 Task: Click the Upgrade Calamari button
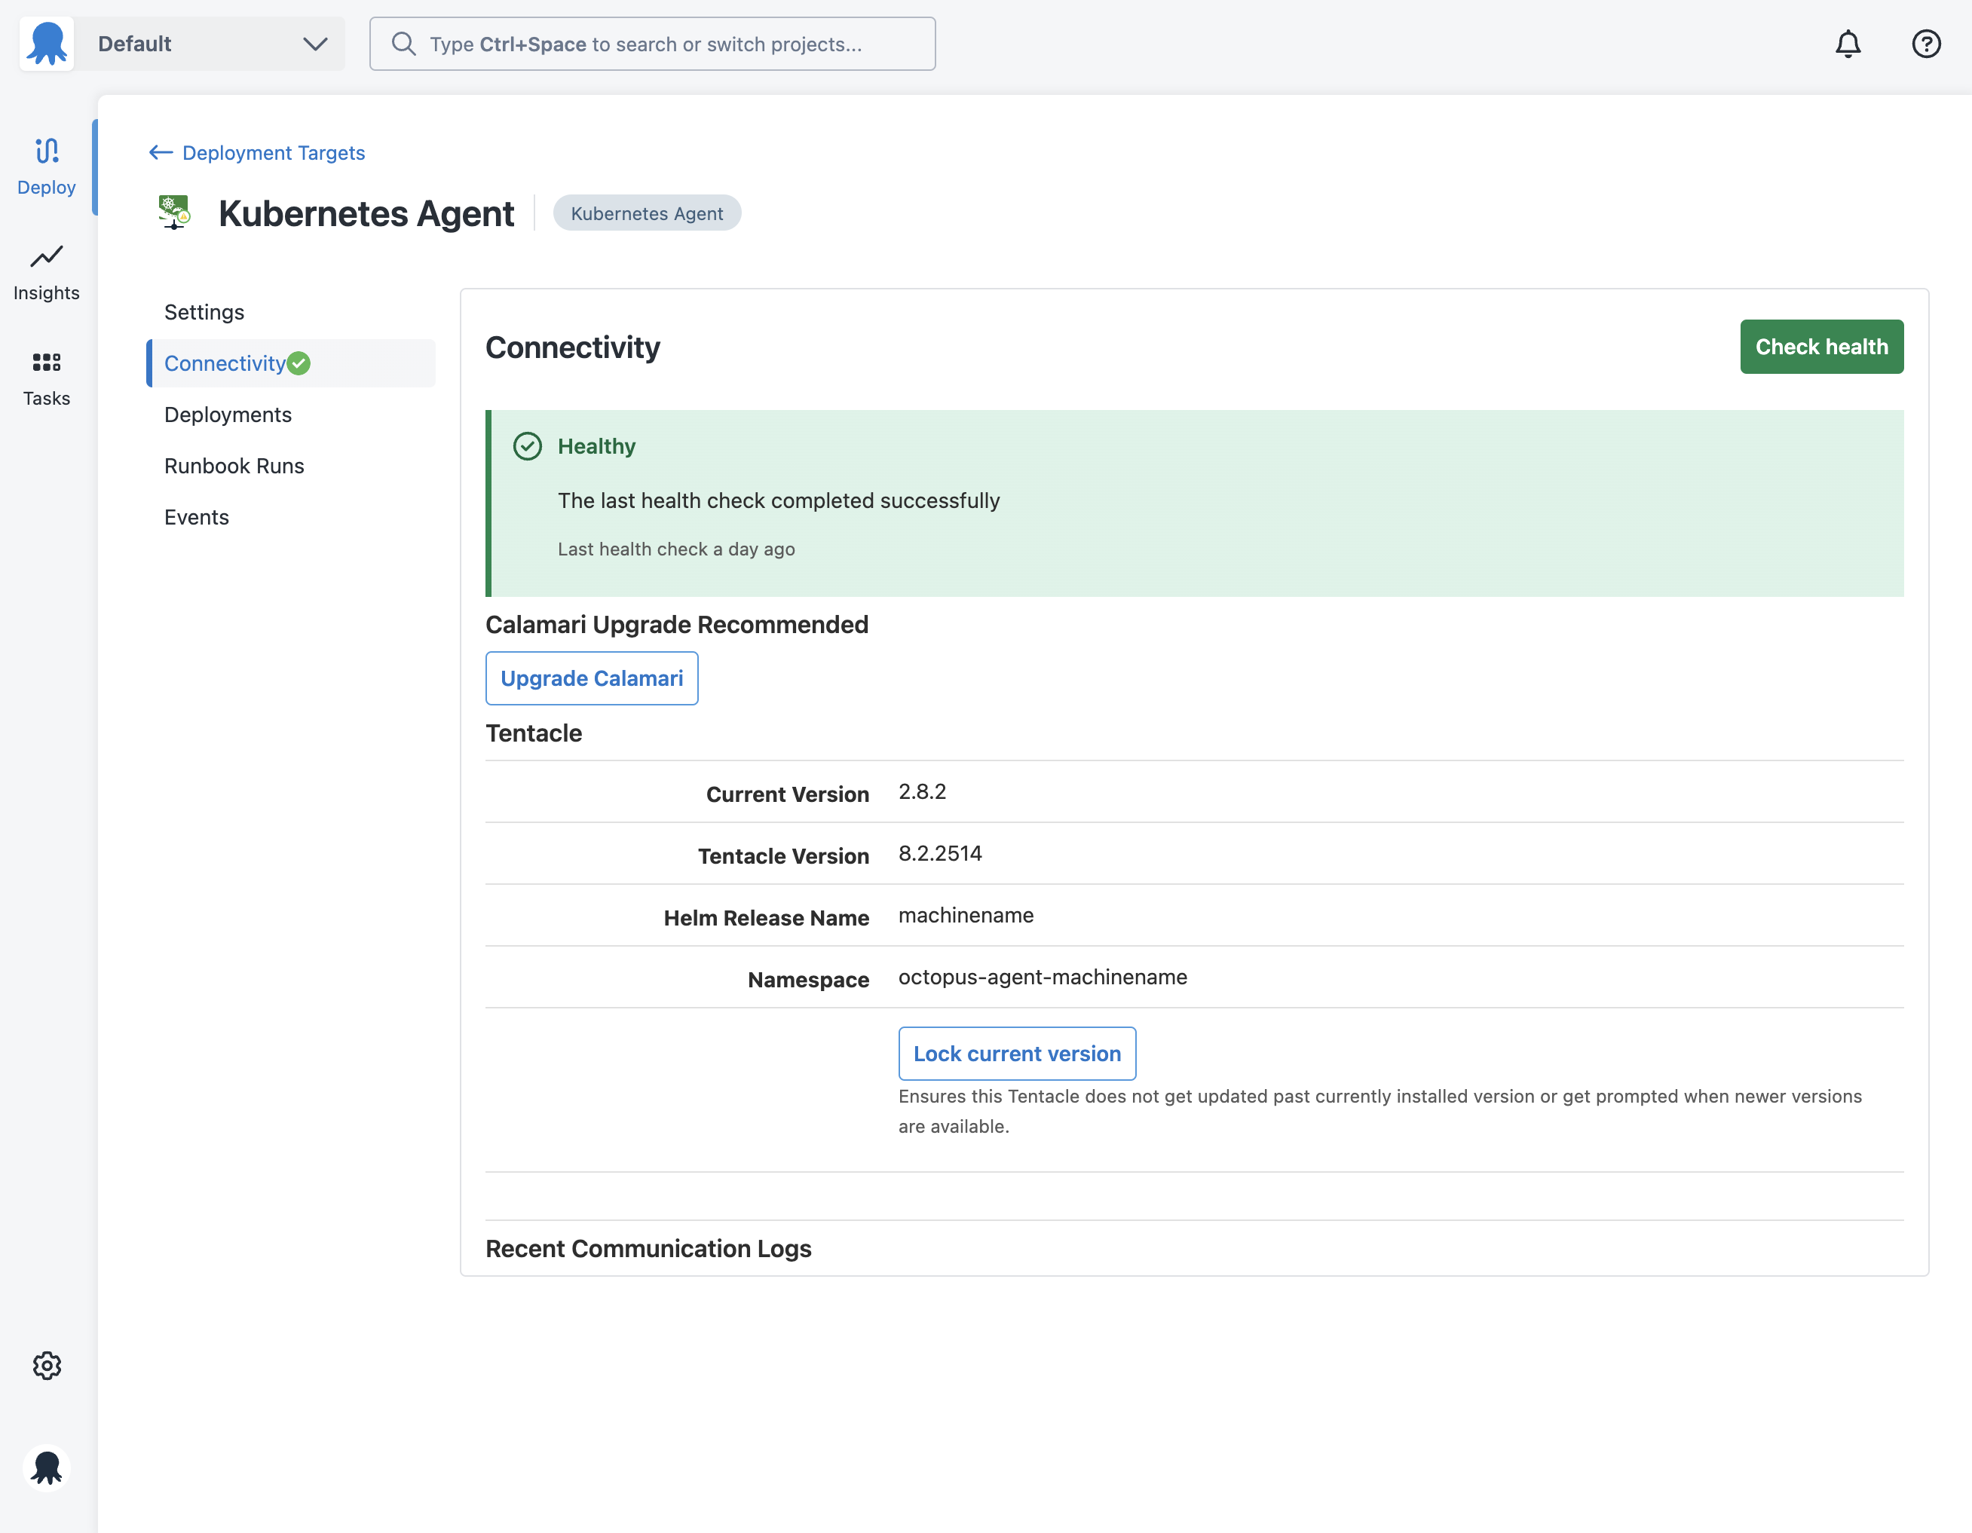click(592, 678)
